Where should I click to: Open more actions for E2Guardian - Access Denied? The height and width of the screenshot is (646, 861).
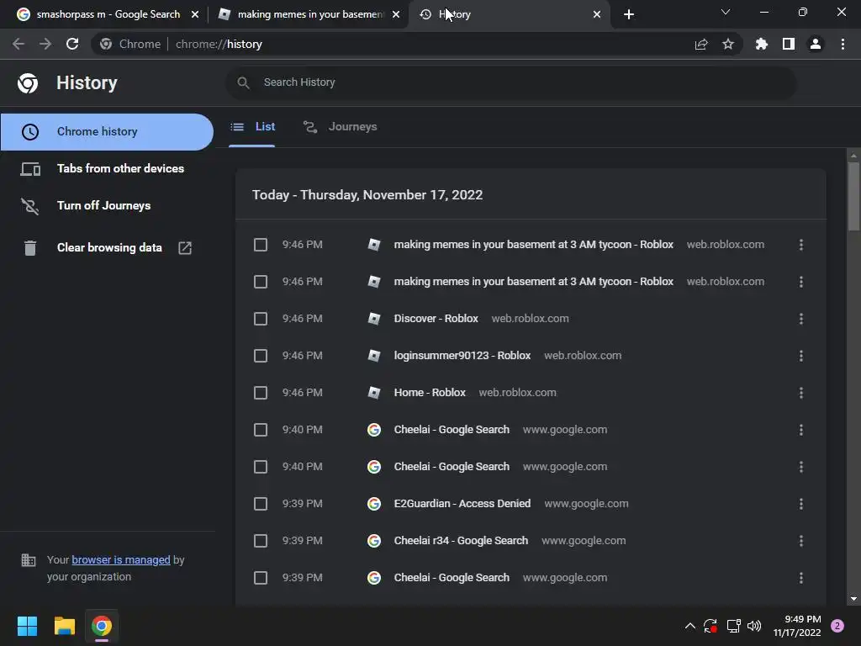click(x=801, y=504)
